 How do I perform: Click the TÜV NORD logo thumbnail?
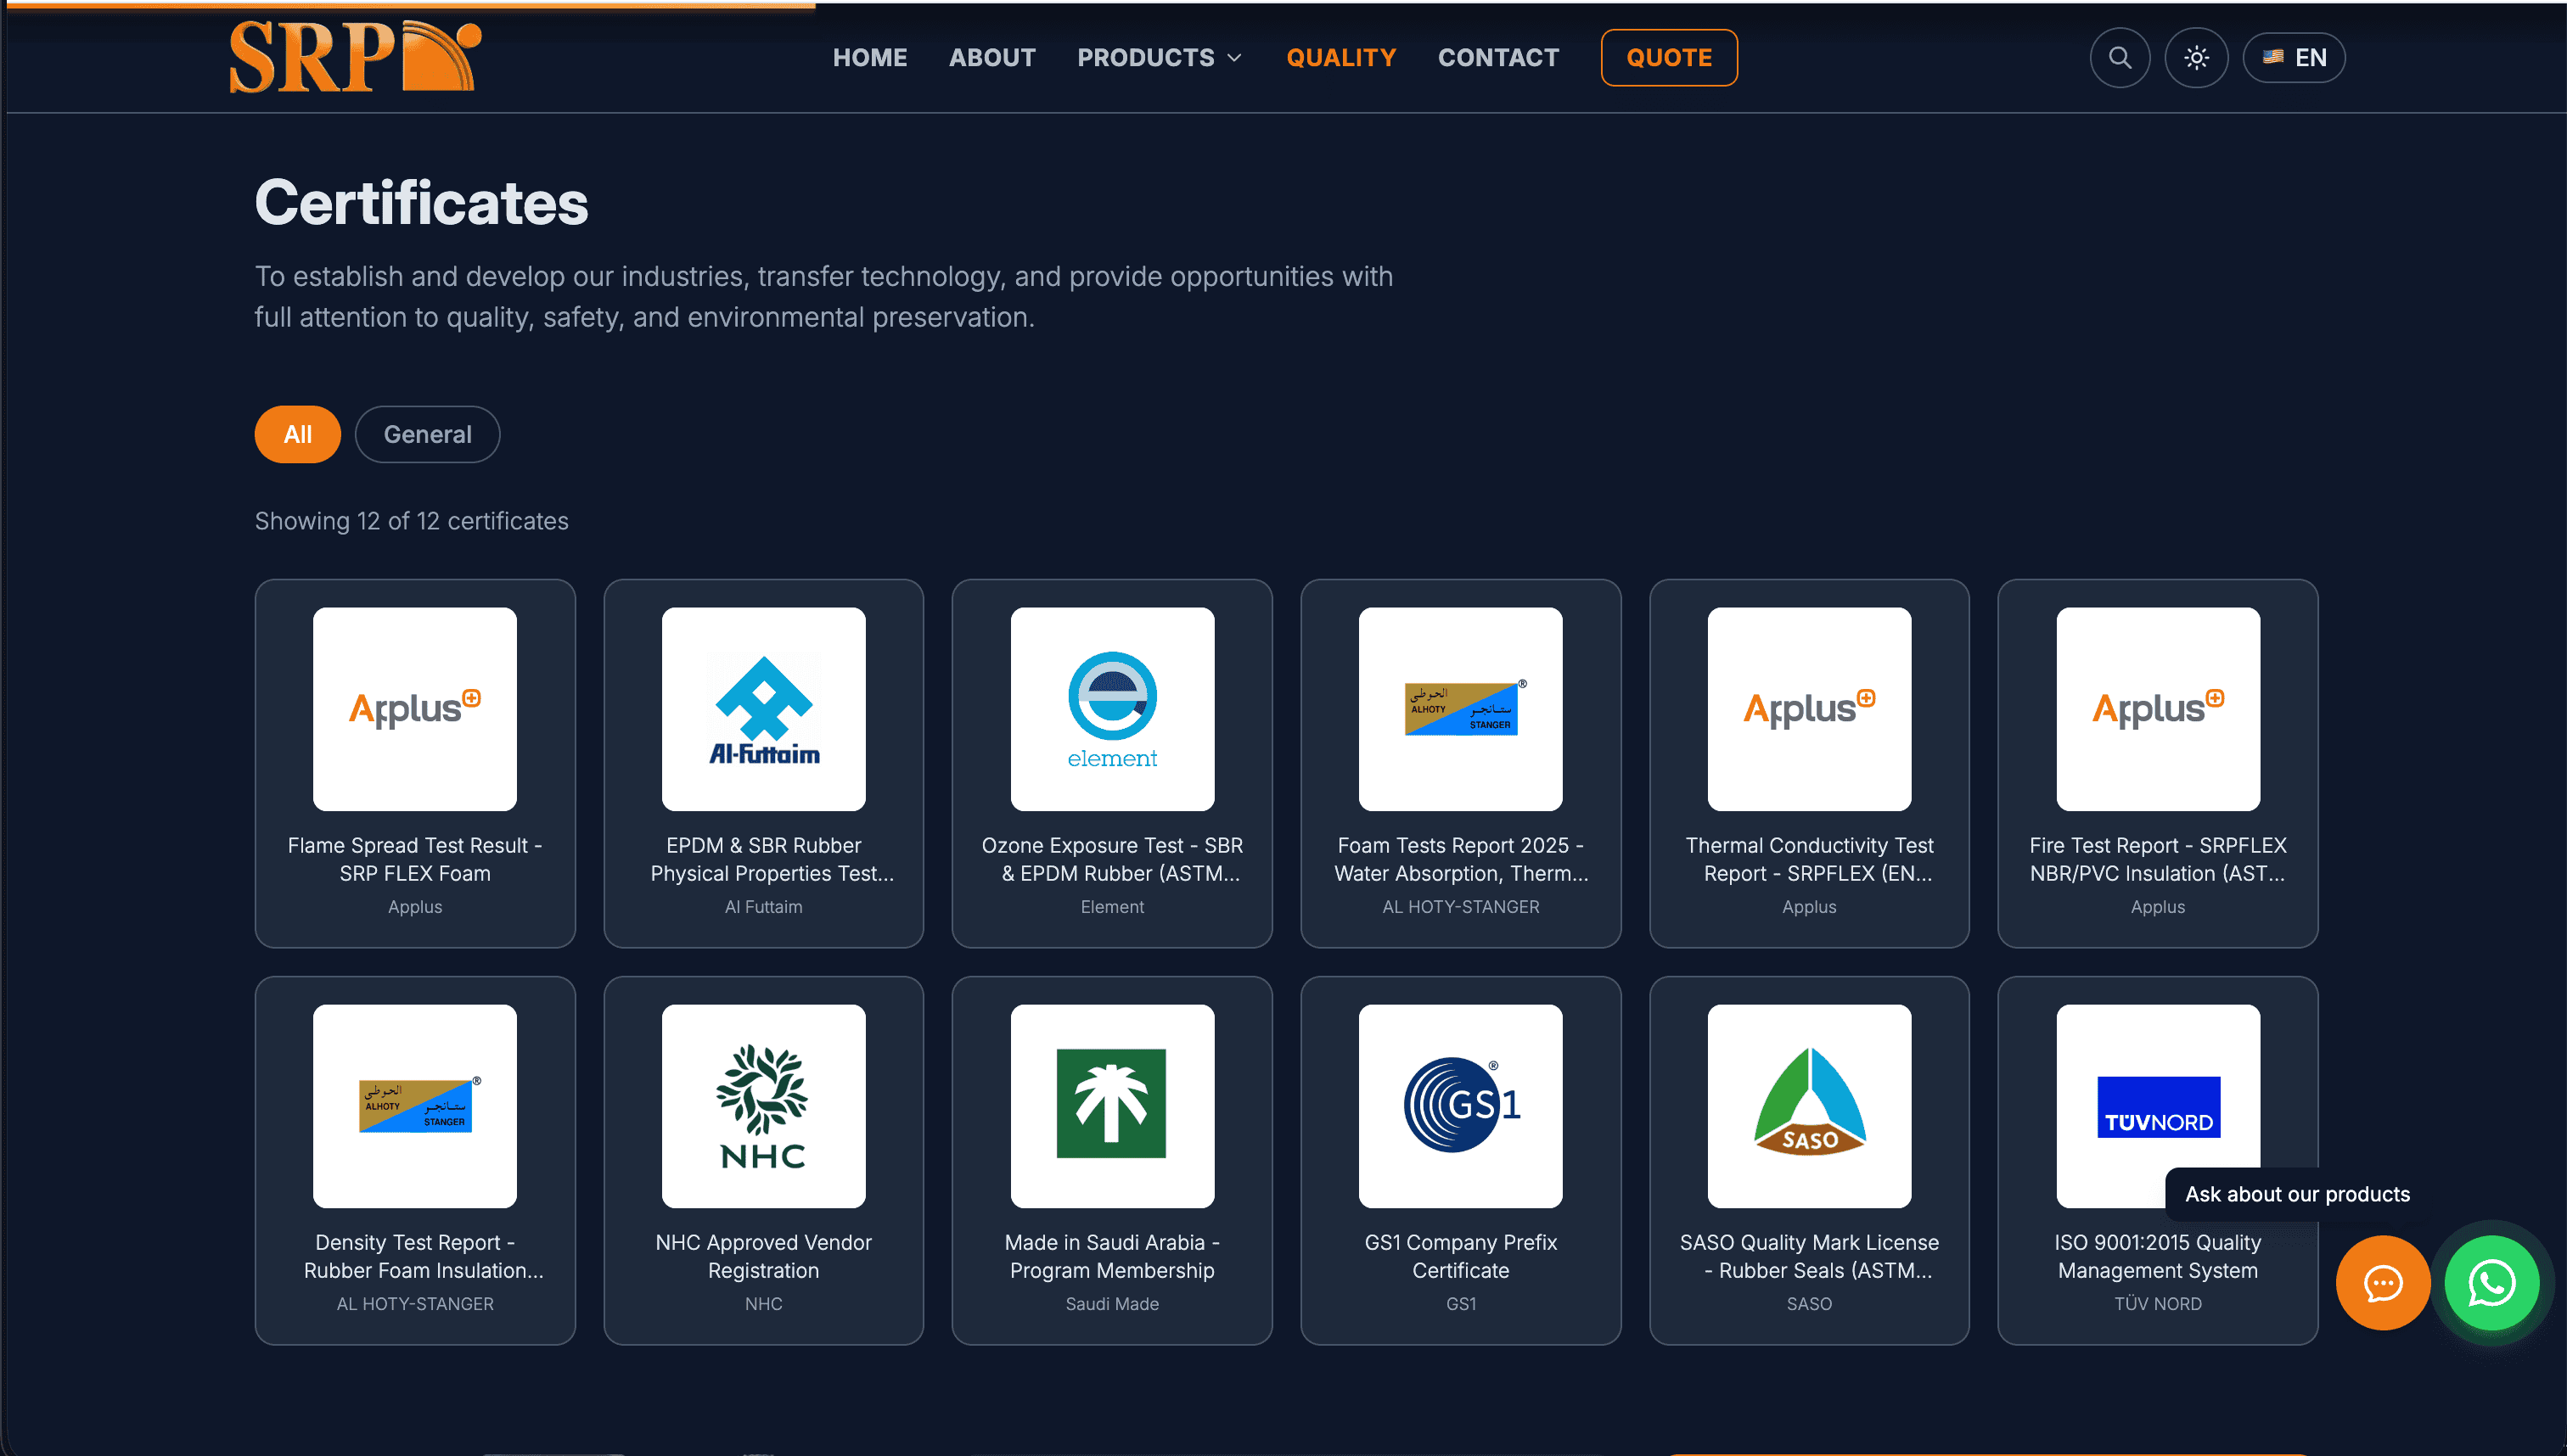[x=2158, y=1106]
